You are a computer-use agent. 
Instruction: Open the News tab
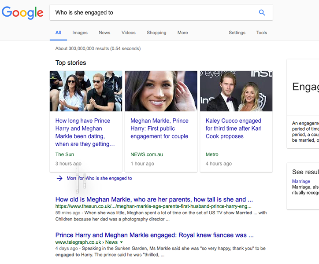pos(104,33)
